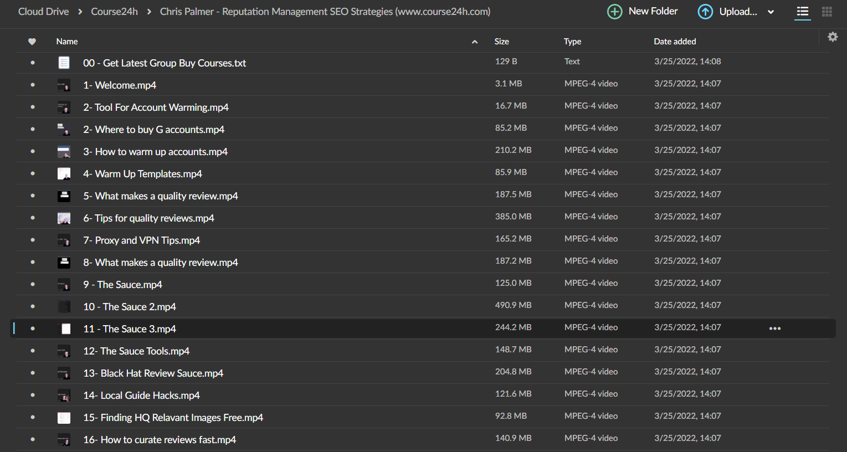Viewport: 847px width, 452px height.
Task: Open three-dots menu for The Sauce 3
Action: click(x=775, y=328)
